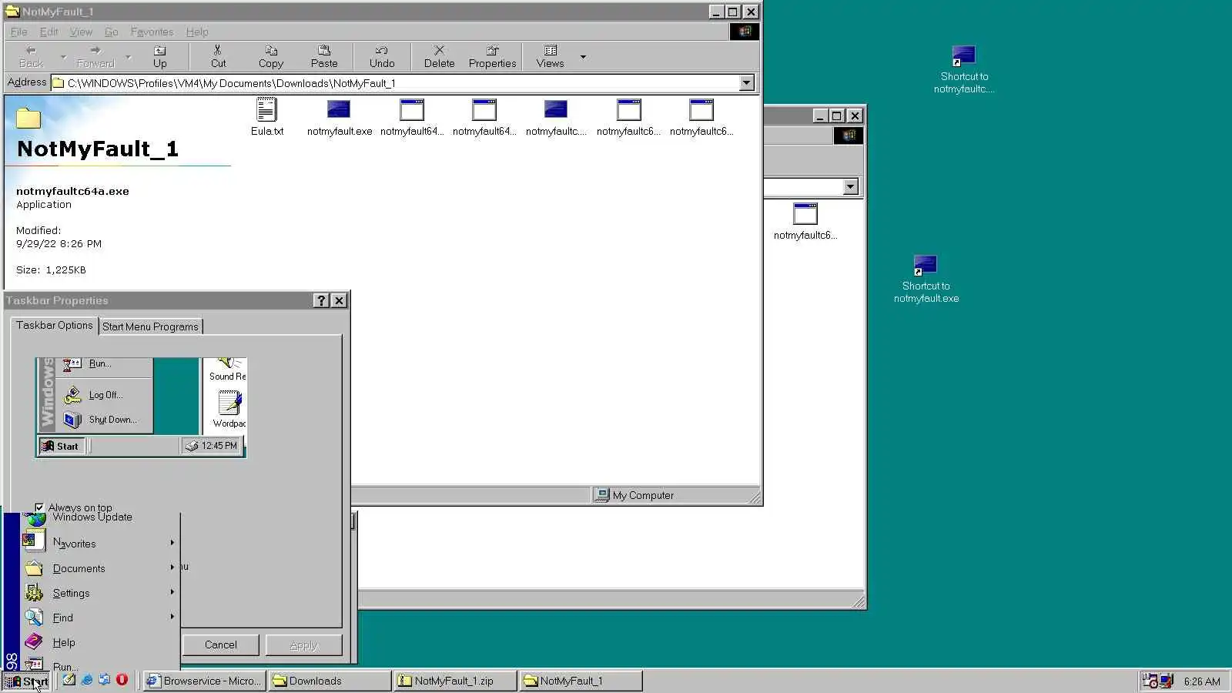Open Properties from the Explorer toolbar
The width and height of the screenshot is (1232, 693).
[x=492, y=56]
